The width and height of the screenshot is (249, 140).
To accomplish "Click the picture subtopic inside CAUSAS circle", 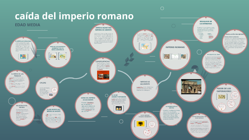I will pyautogui.click(x=51, y=95).
